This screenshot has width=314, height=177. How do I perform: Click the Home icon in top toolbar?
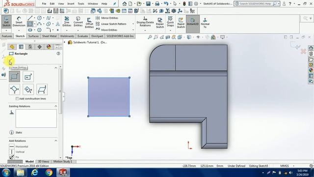coord(125,3)
